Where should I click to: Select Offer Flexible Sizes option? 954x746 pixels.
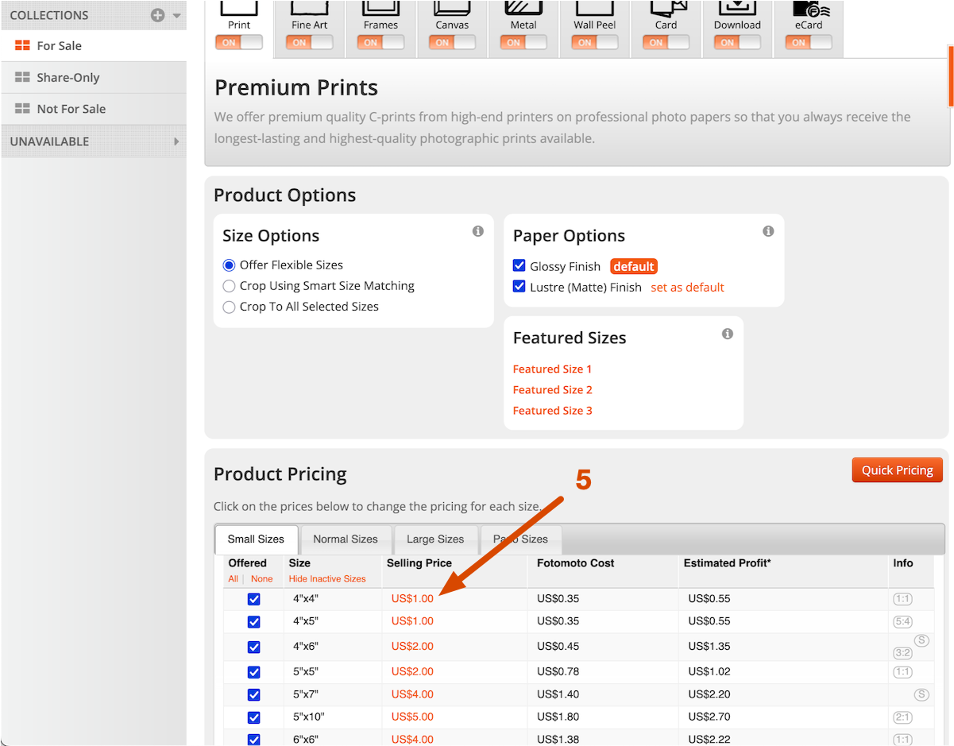pyautogui.click(x=230, y=265)
